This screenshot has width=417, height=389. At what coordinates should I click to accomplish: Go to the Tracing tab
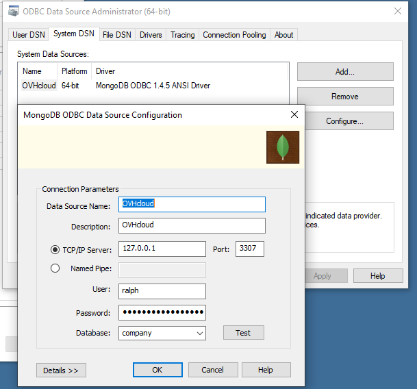click(x=183, y=35)
